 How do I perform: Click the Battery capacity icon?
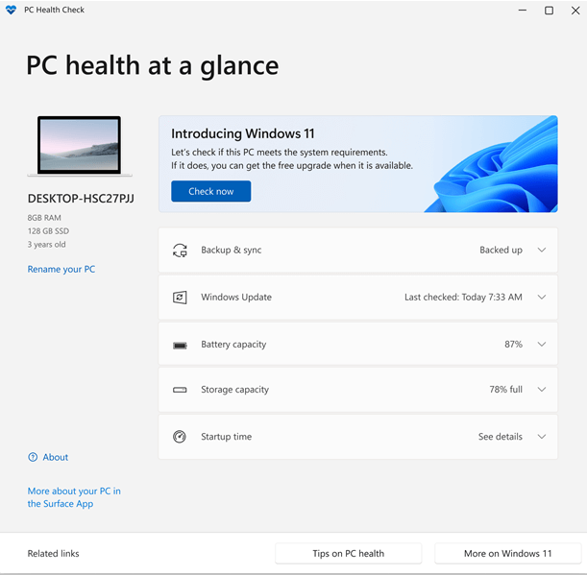(x=180, y=345)
